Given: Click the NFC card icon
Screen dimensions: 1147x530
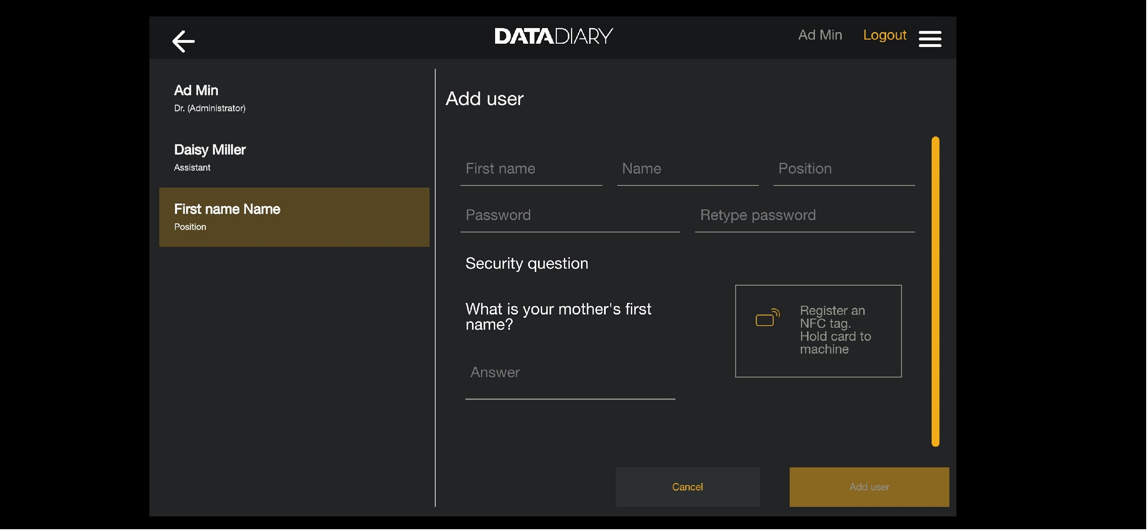Looking at the screenshot, I should pos(767,318).
